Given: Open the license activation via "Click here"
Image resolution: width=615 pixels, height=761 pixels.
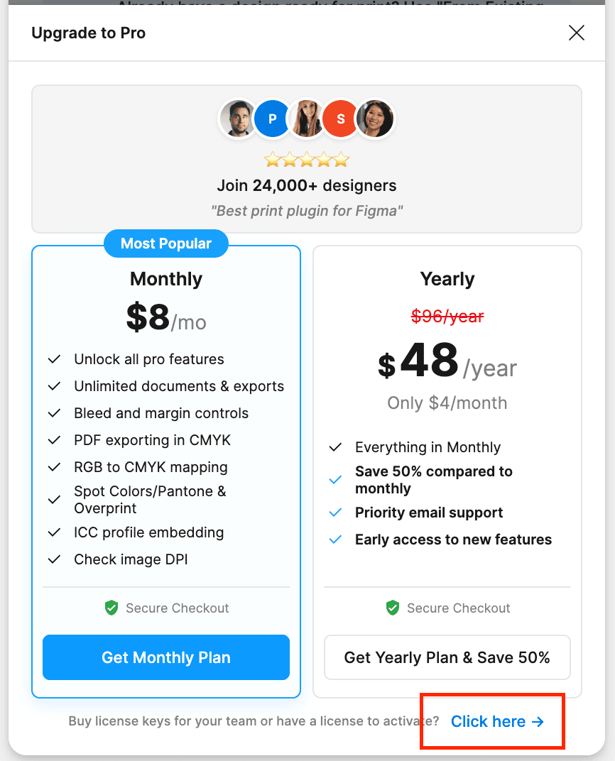Looking at the screenshot, I should click(488, 721).
